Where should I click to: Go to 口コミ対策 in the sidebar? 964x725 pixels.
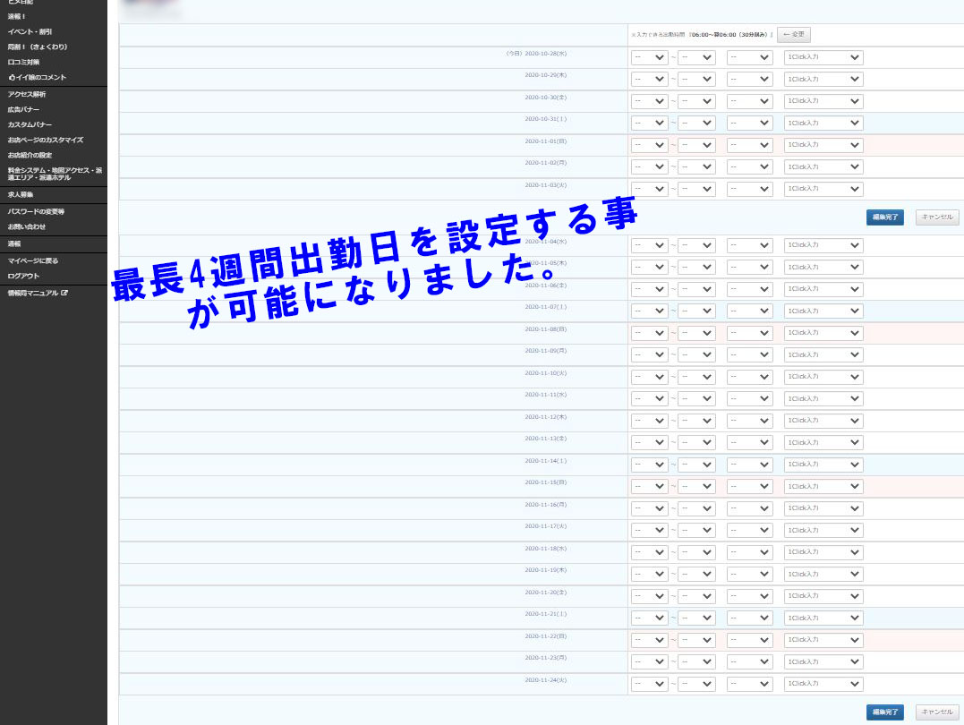[x=23, y=62]
